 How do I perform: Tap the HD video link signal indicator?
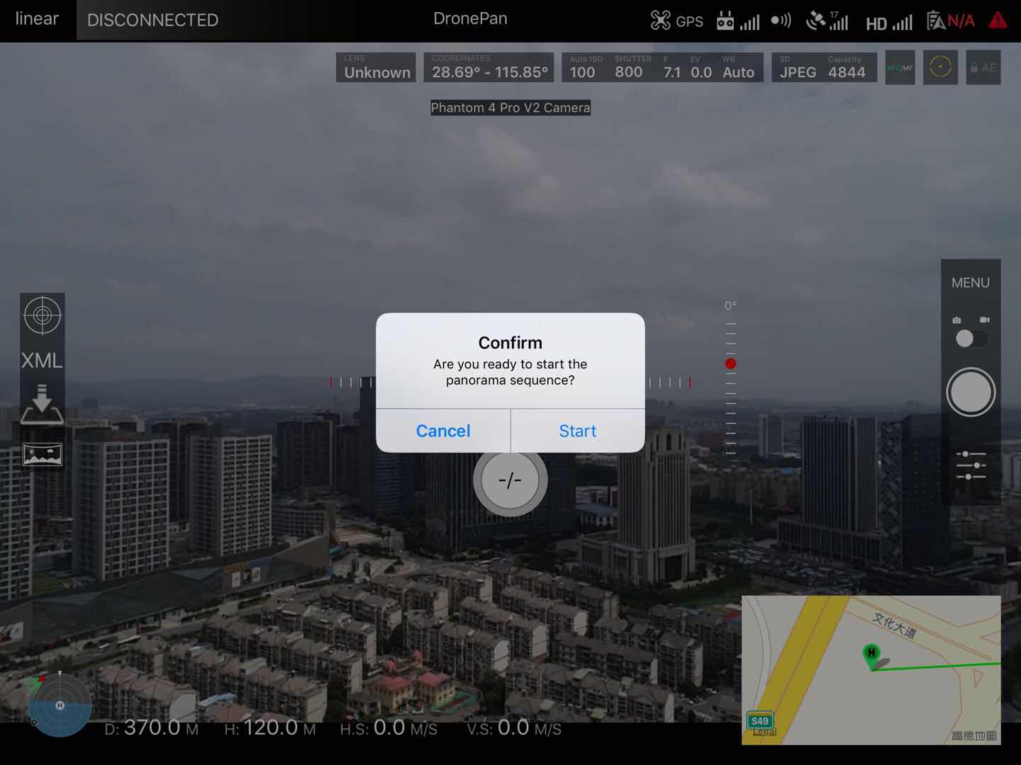click(889, 23)
